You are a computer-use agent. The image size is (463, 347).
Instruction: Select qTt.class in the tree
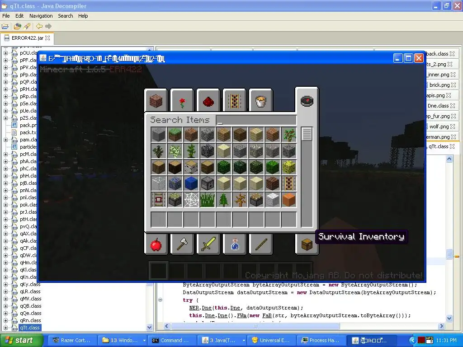pos(29,328)
